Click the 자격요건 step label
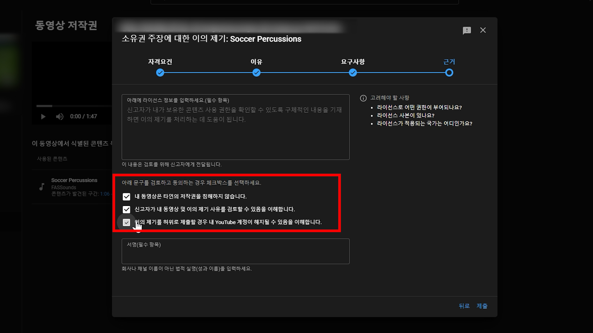This screenshot has height=333, width=593. [x=160, y=62]
